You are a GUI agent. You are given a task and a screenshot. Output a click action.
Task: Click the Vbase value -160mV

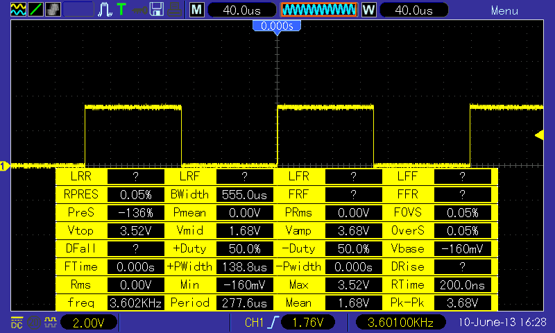point(462,249)
